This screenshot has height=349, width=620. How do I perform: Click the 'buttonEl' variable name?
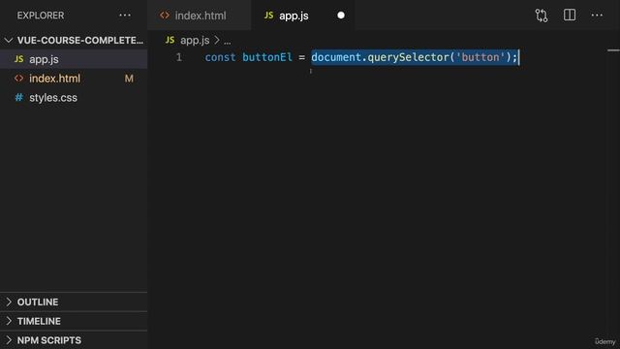(267, 57)
